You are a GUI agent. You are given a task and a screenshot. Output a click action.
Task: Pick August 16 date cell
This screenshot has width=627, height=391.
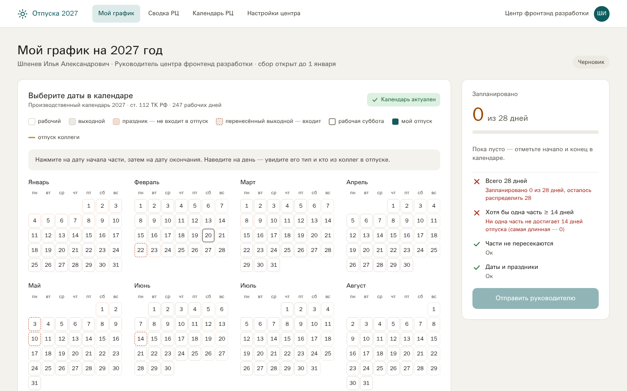353,353
